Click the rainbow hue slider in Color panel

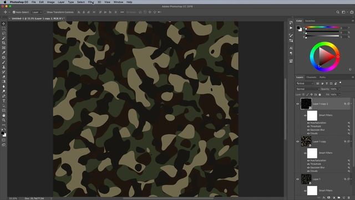coord(322,27)
